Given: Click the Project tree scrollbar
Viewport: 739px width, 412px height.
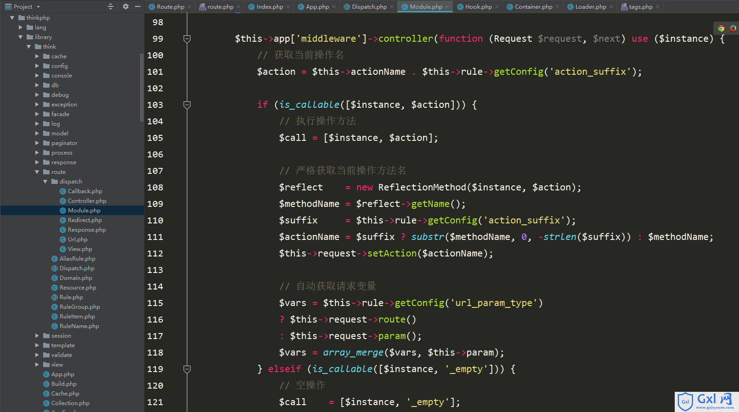Looking at the screenshot, I should [x=141, y=87].
